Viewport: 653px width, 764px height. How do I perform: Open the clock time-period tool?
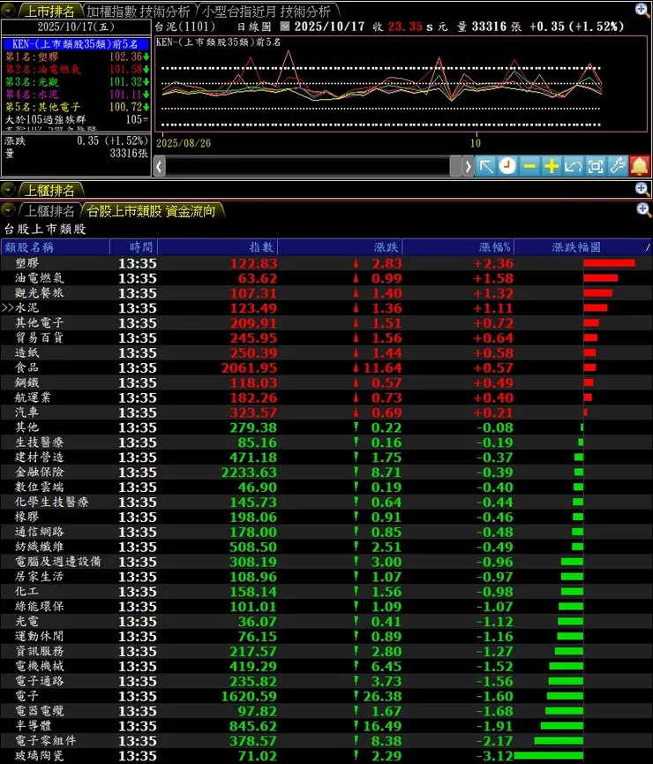click(x=508, y=167)
